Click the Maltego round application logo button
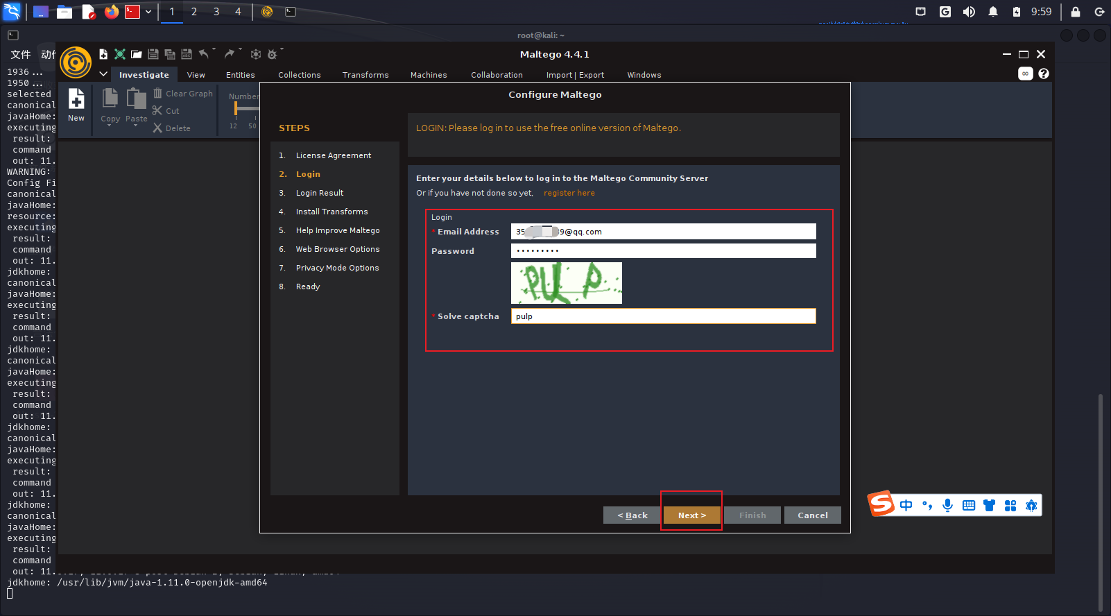 pyautogui.click(x=76, y=63)
